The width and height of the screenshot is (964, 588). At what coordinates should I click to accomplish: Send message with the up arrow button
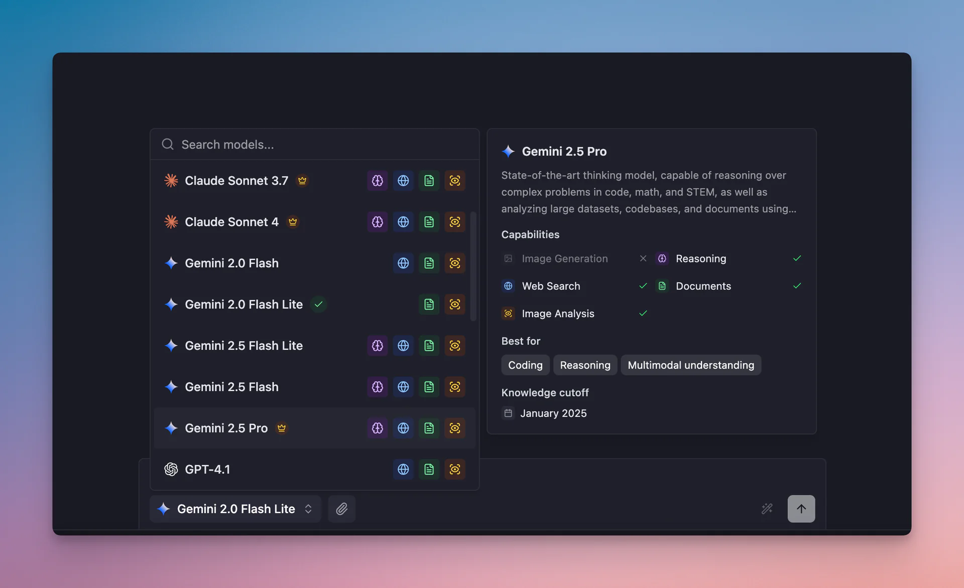point(801,509)
